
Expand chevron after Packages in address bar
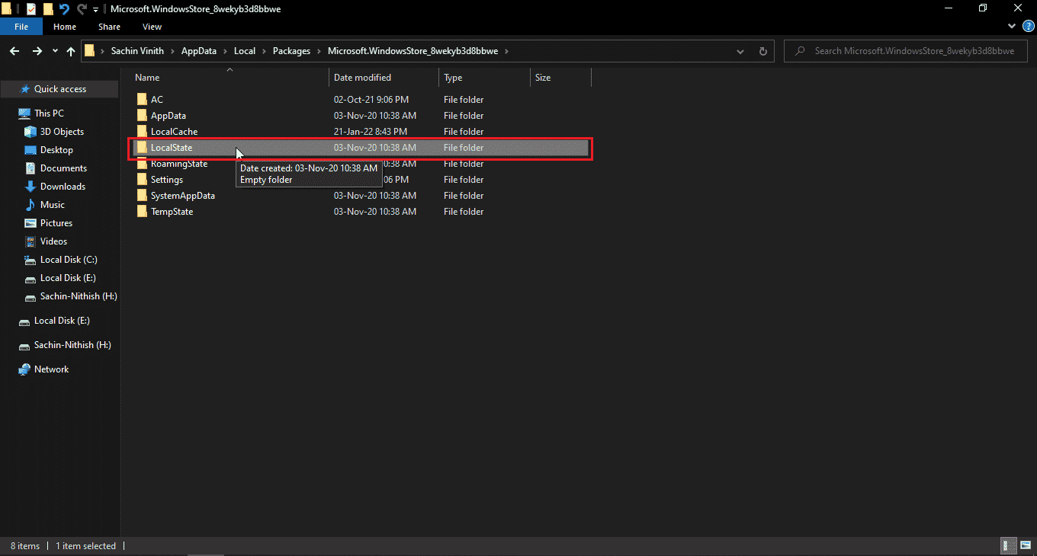[319, 51]
